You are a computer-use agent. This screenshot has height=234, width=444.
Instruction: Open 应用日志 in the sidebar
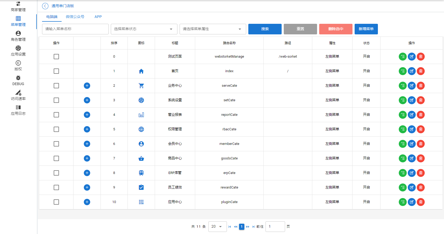(18, 110)
